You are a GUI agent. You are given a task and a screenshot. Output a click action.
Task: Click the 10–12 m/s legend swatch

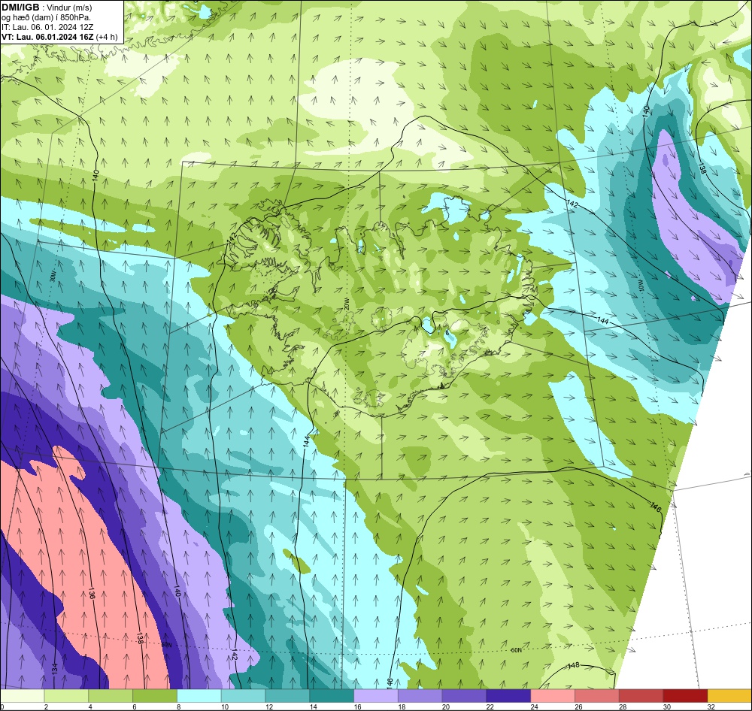(243, 696)
